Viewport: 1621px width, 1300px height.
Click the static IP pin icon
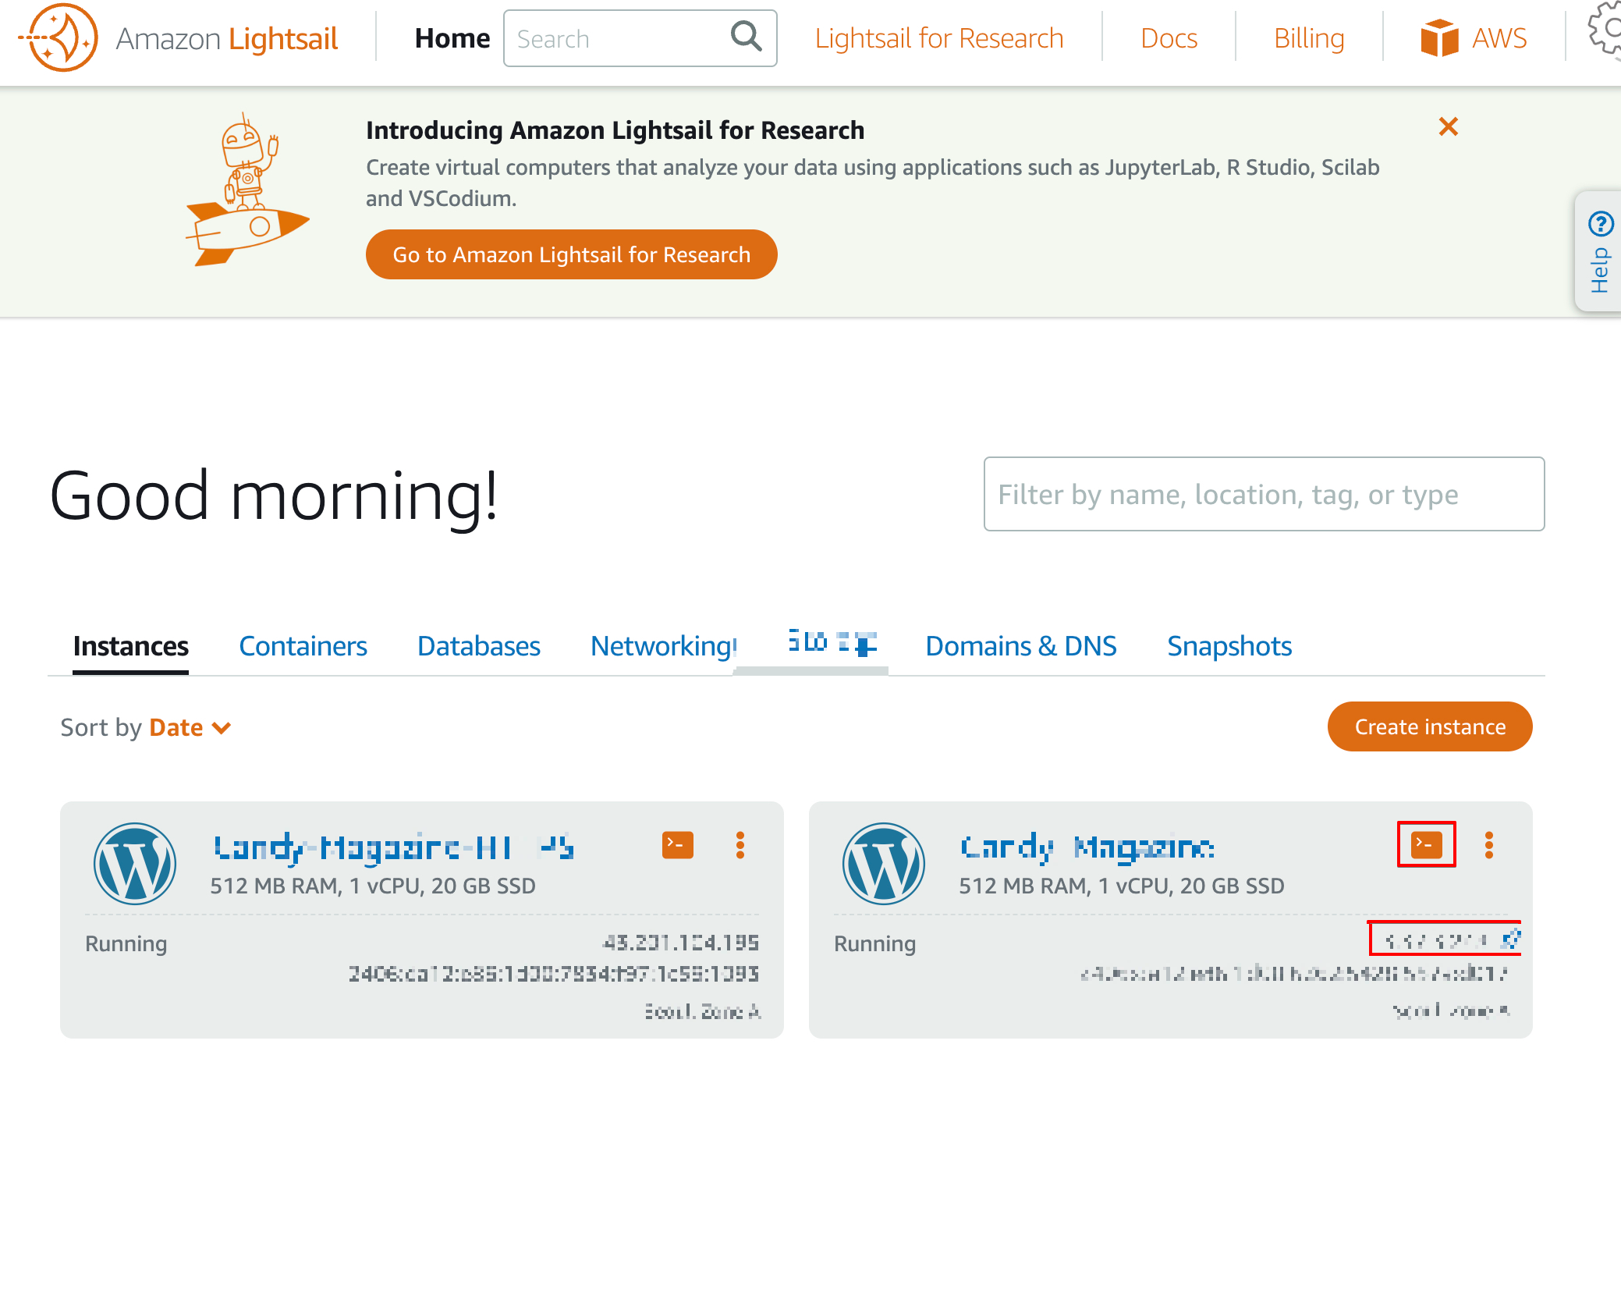pos(1511,939)
